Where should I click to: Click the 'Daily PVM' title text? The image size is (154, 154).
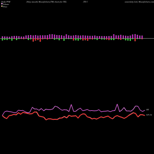click(x=6, y=2)
